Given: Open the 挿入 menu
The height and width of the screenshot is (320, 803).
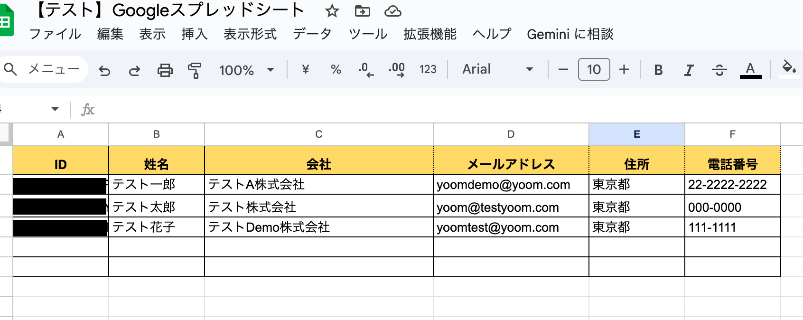Looking at the screenshot, I should click(x=195, y=34).
